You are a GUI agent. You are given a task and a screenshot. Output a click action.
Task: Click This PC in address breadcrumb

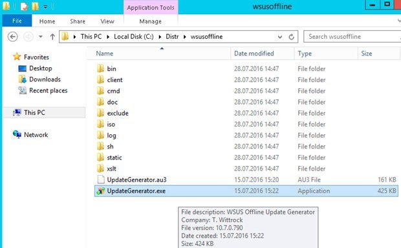coord(91,37)
